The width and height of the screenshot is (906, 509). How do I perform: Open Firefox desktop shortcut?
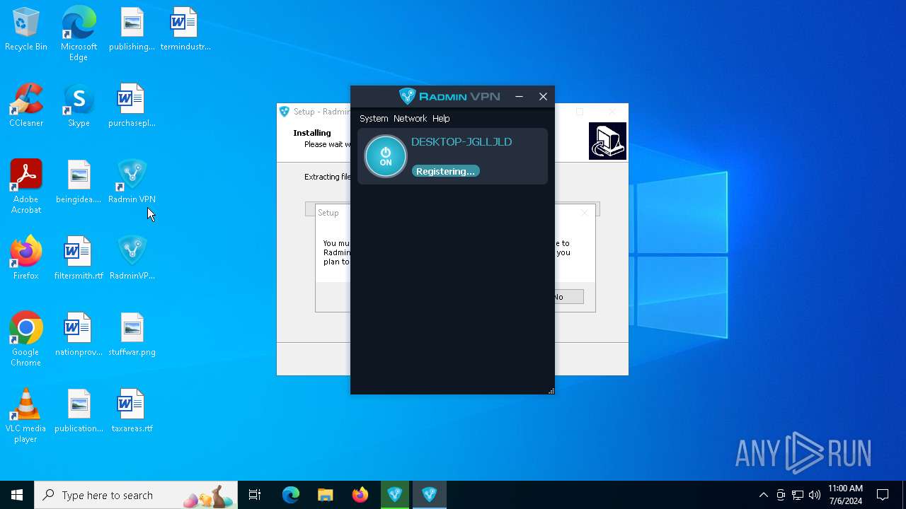click(x=26, y=259)
